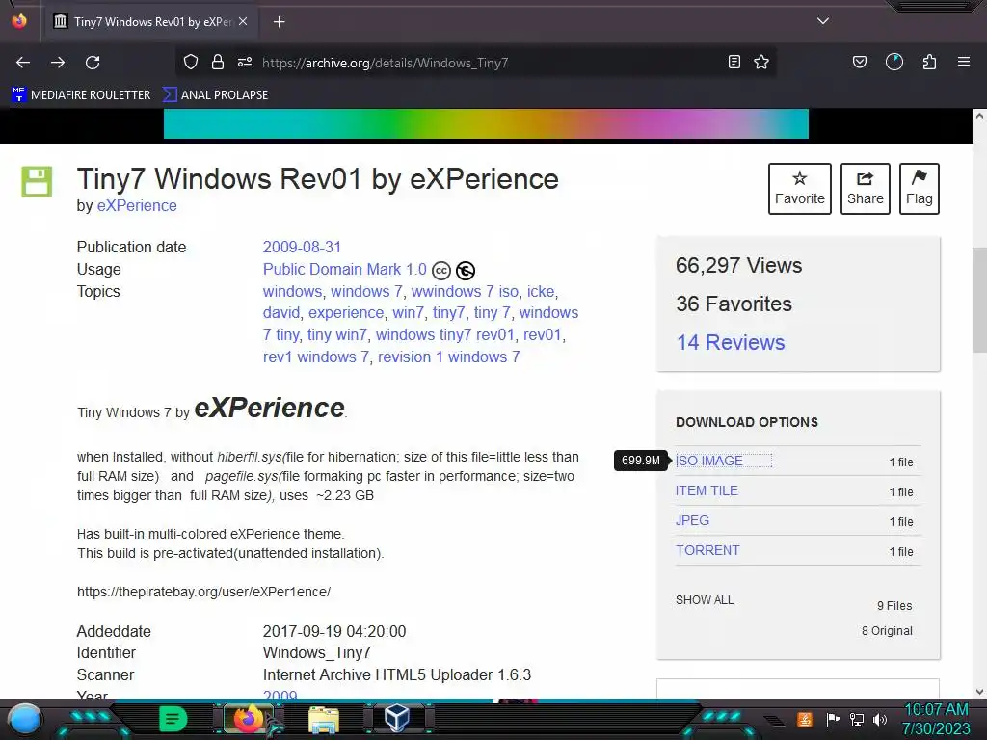This screenshot has width=987, height=740.
Task: Download the ISO IMAGE file
Action: click(708, 461)
